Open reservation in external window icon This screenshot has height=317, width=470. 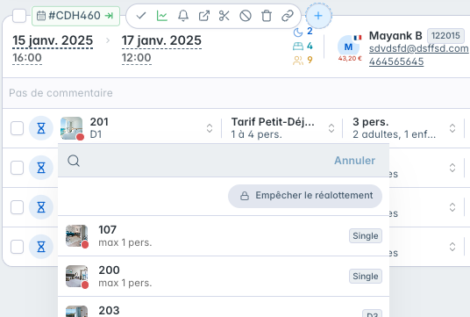203,16
